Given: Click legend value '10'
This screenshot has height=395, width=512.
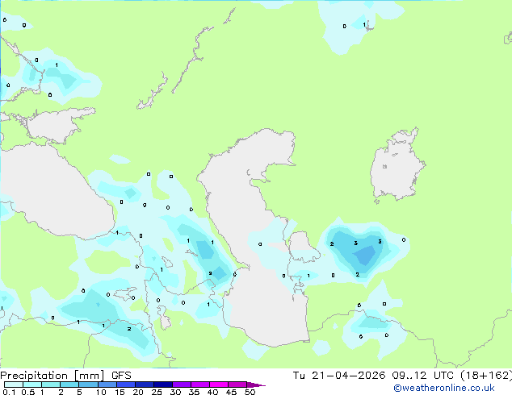Looking at the screenshot, I should coord(101,392).
